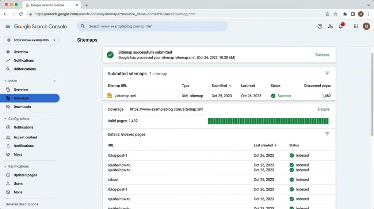Open the /about URL row

[219, 179]
